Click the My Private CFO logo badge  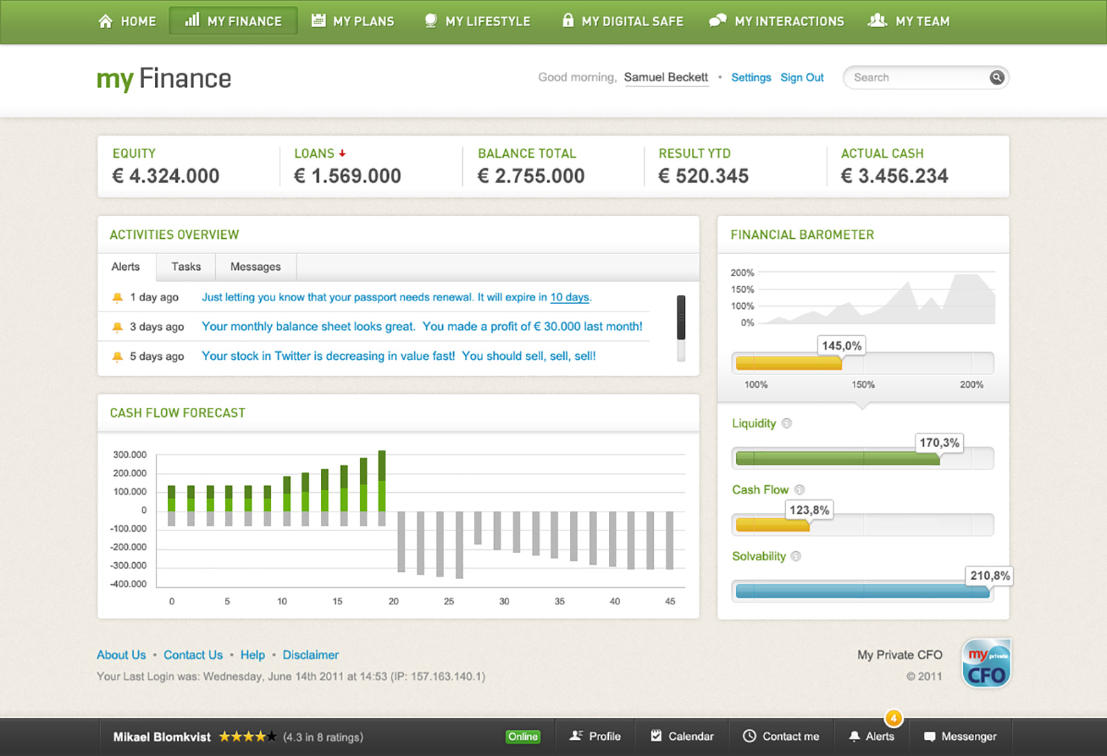987,663
